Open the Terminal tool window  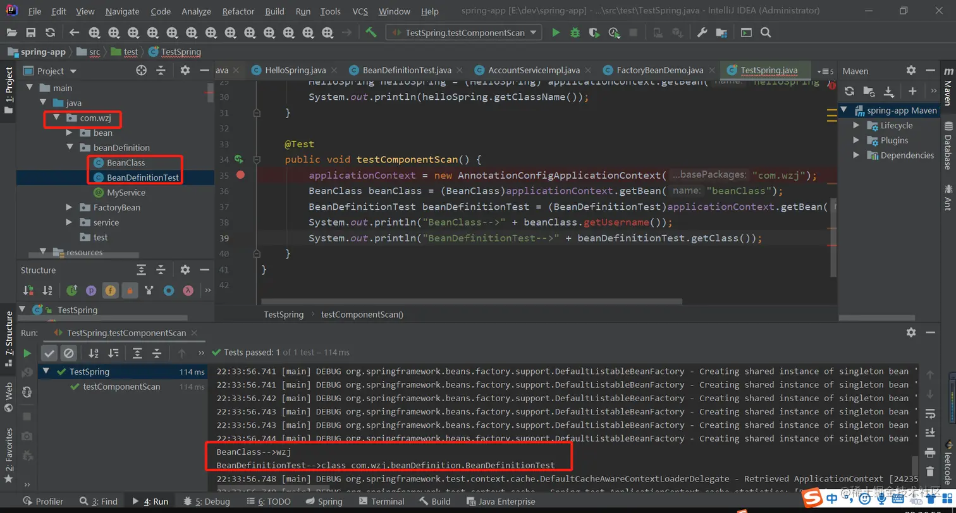coord(381,502)
